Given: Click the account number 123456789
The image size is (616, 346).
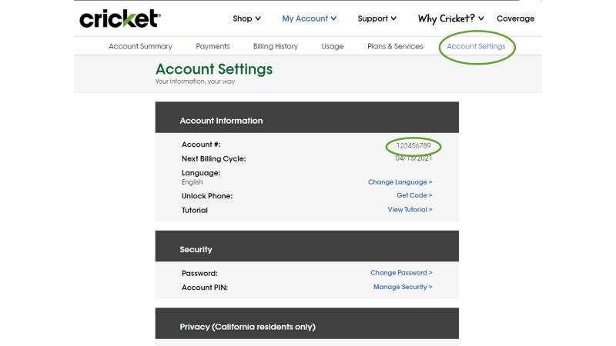Looking at the screenshot, I should pyautogui.click(x=414, y=145).
